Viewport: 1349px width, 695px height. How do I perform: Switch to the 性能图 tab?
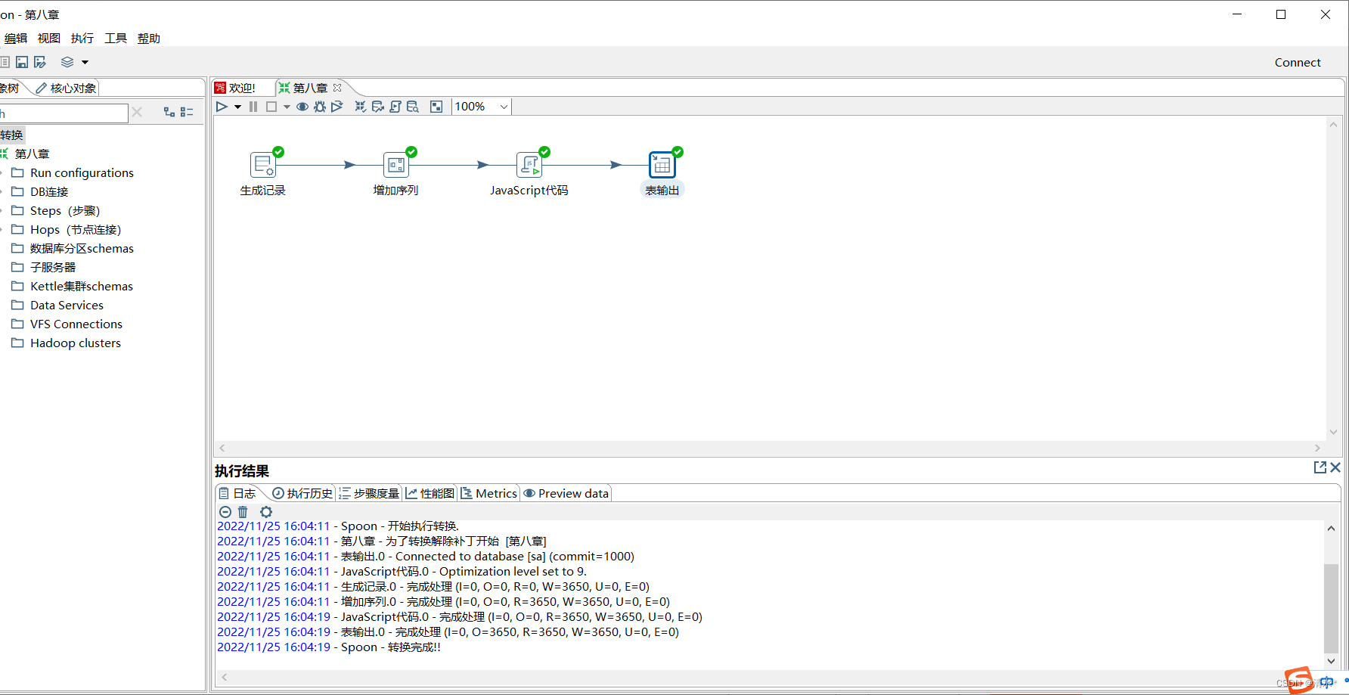click(x=430, y=493)
